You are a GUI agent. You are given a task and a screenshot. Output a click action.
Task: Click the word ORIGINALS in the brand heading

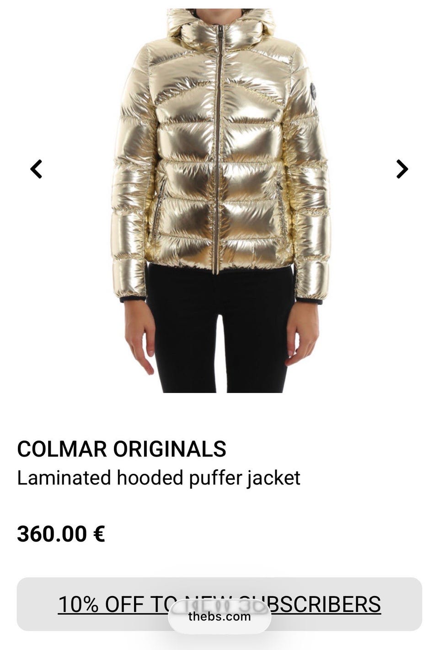click(x=170, y=449)
